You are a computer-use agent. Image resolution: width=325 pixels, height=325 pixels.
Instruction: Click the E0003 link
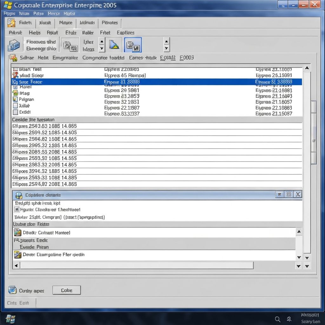pos(187,58)
